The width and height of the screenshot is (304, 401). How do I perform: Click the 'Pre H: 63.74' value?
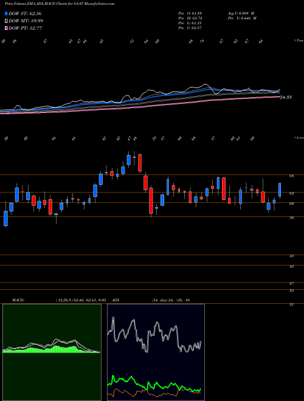point(190,18)
